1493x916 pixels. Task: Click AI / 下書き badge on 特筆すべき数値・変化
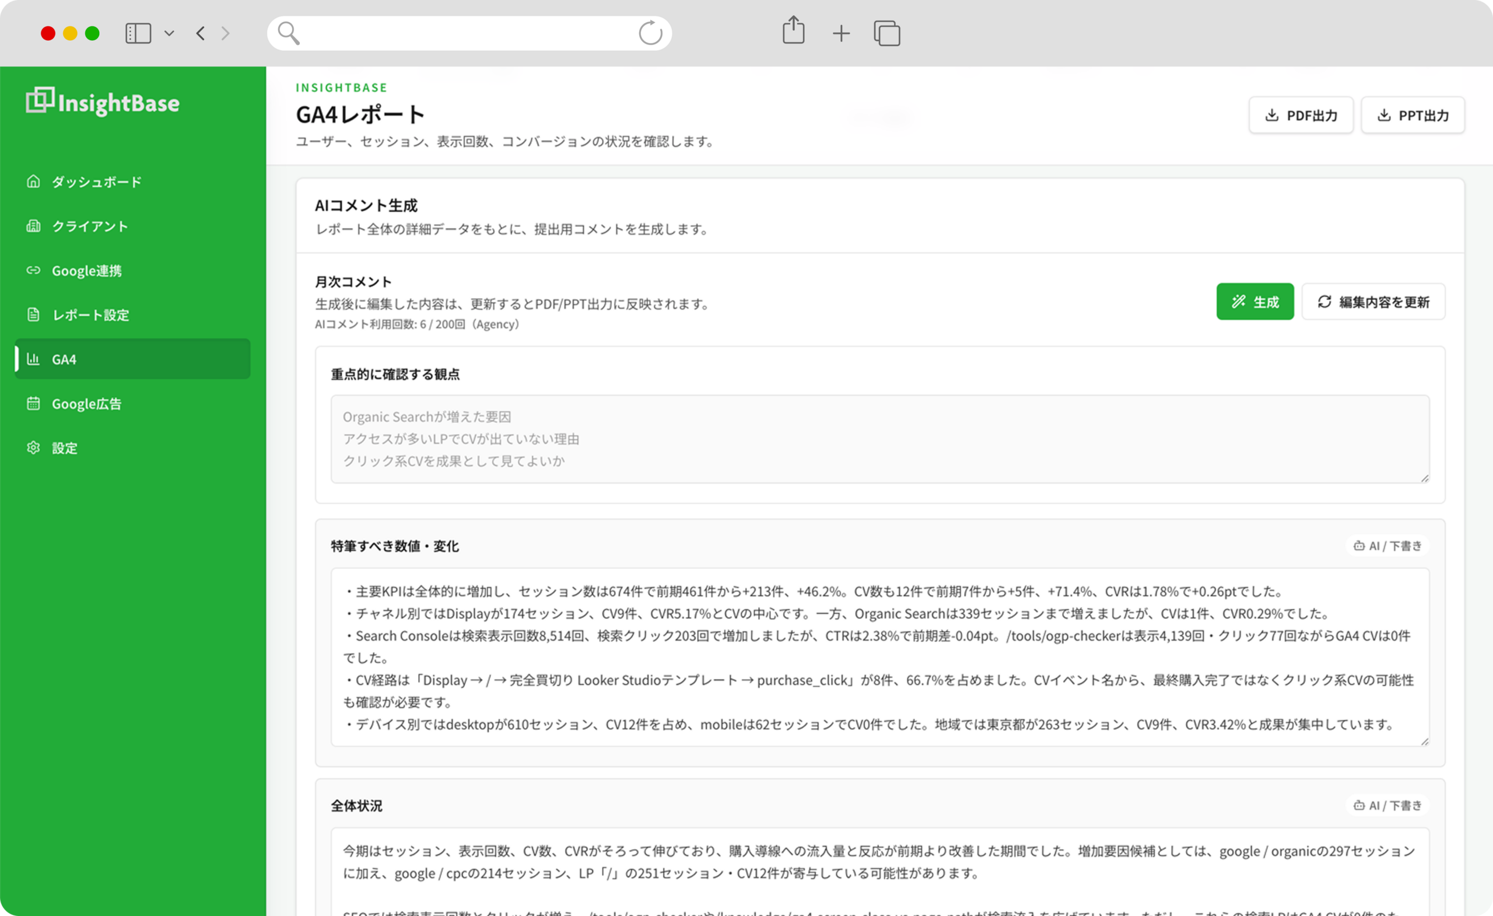click(x=1387, y=546)
